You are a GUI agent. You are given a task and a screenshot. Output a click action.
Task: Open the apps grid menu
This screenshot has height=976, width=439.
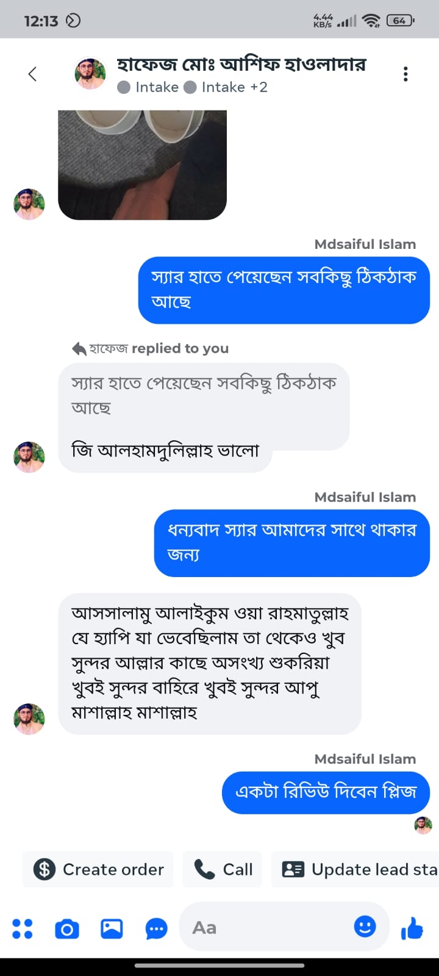tap(23, 928)
